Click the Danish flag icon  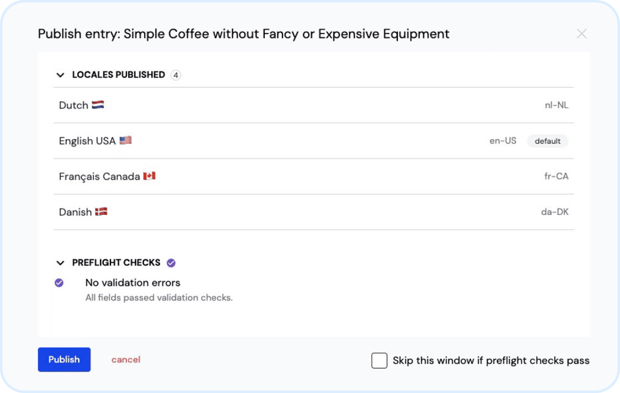pos(101,212)
